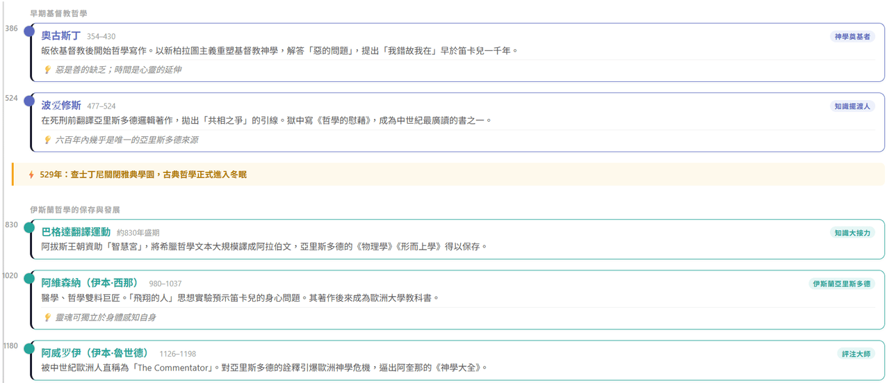Click the 早期基督教哲學 section heading
This screenshot has height=383, width=889.
click(58, 13)
